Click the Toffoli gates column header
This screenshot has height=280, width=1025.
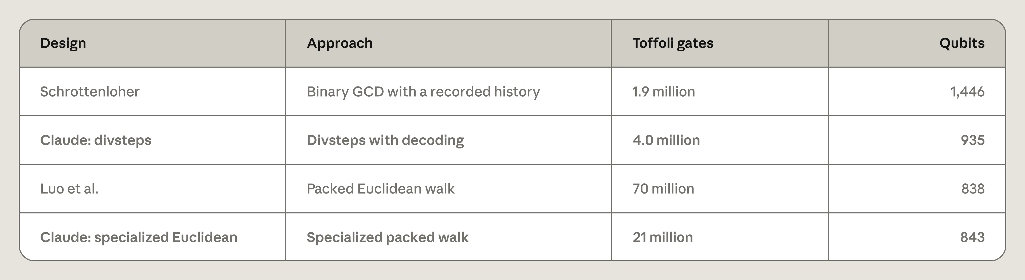pyautogui.click(x=673, y=43)
